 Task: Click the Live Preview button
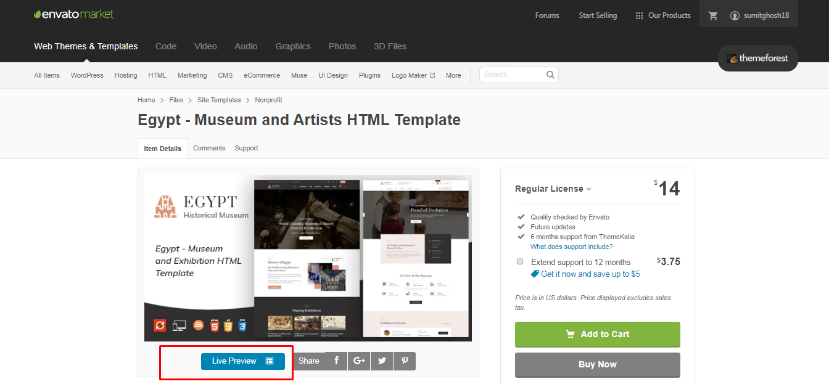coord(243,361)
